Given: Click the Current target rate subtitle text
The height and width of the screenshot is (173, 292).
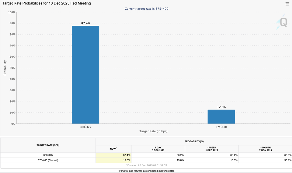Looking at the screenshot, I should (x=146, y=9).
